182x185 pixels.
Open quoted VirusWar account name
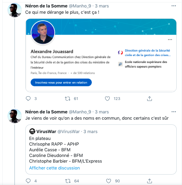point(46,131)
